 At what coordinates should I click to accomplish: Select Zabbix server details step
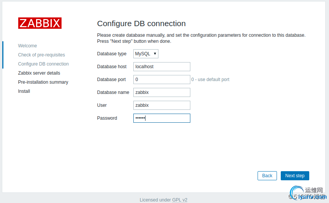click(39, 73)
